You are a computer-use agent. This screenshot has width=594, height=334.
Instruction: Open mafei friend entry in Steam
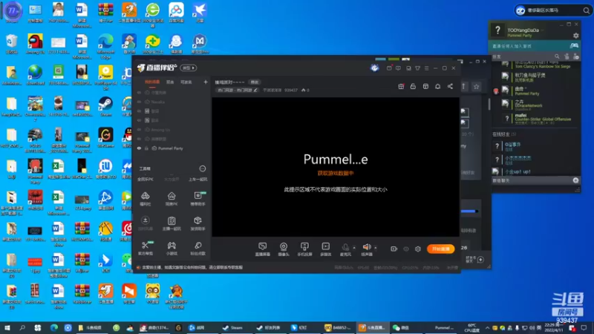tap(538, 118)
